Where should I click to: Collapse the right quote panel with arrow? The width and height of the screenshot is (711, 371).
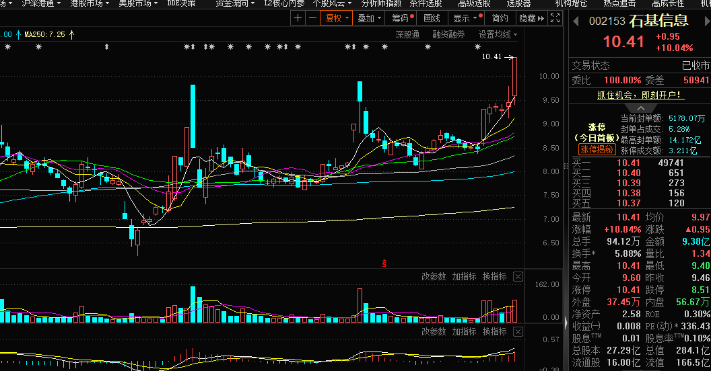tap(566, 323)
